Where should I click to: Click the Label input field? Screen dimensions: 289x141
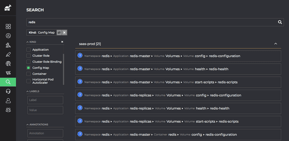45,100
